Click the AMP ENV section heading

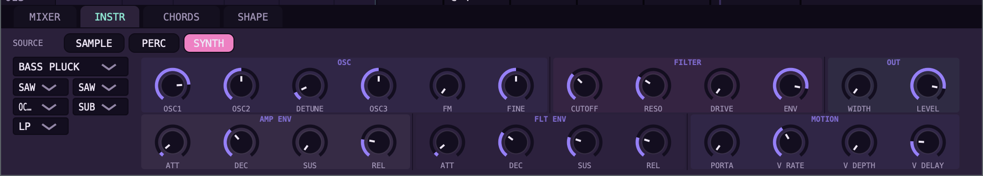click(276, 119)
